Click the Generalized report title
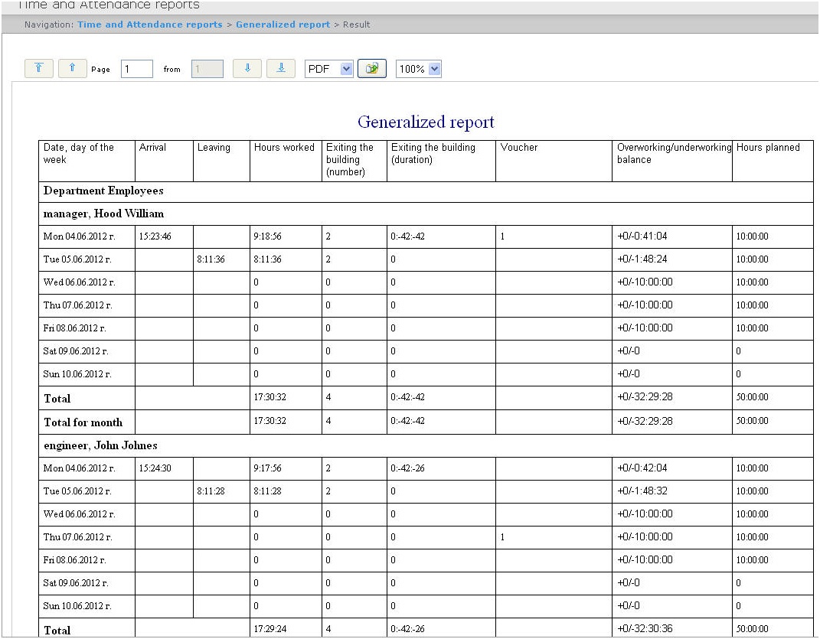Viewport: 820px width, 639px height. click(426, 122)
